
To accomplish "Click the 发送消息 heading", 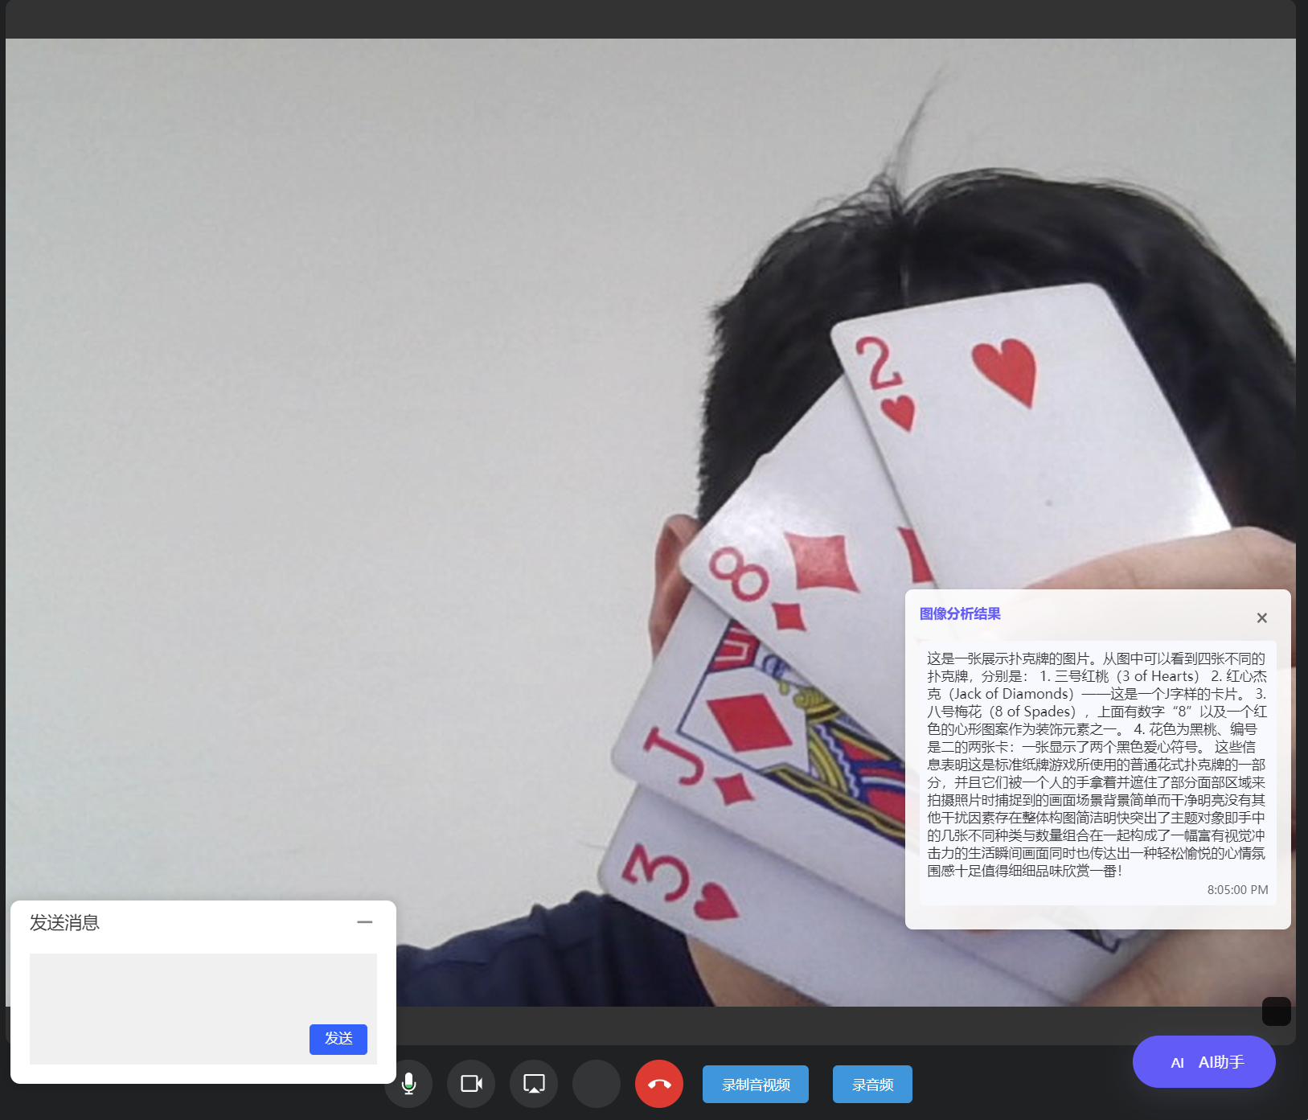I will point(64,923).
